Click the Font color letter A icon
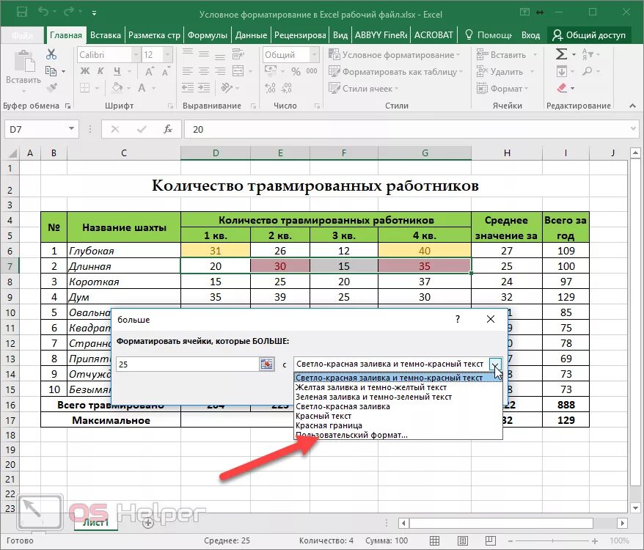Screen dimensions: 644x550 click(142, 87)
